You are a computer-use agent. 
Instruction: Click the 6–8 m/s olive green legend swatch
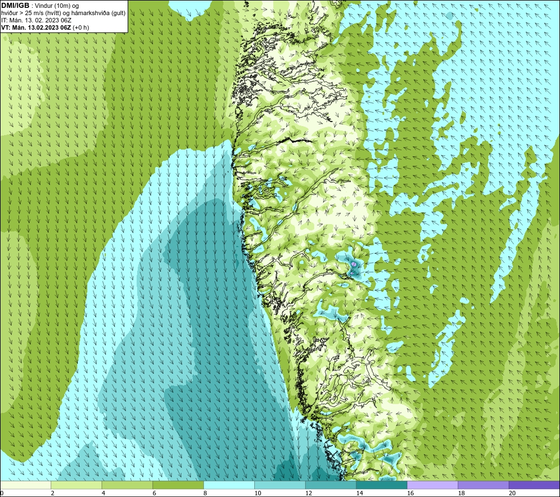click(x=178, y=485)
